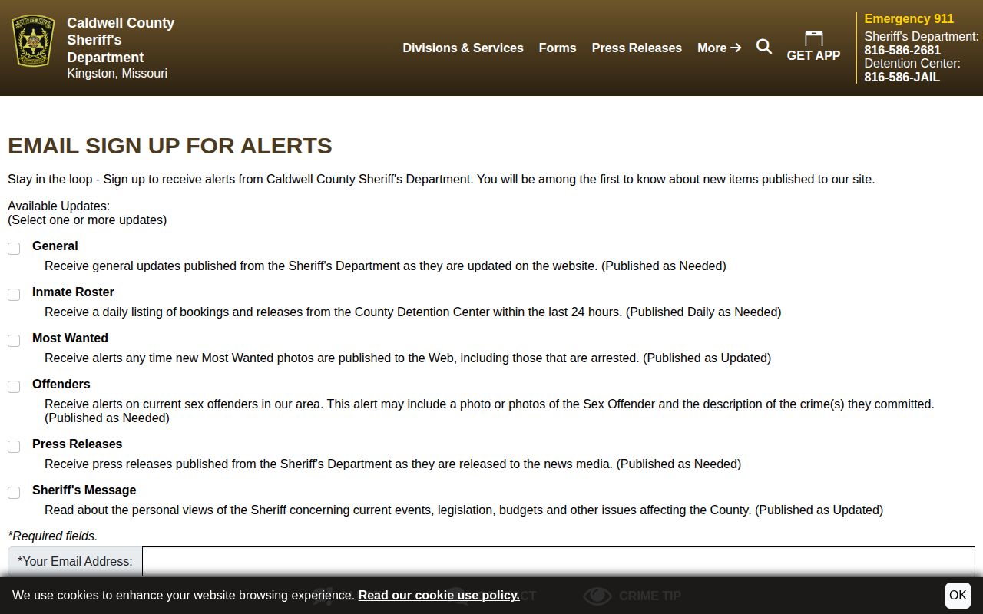This screenshot has width=983, height=614.
Task: Call Sheriff's Department number 816-586-2681
Action: 902,50
